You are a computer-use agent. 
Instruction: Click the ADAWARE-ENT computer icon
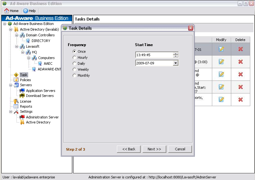(34, 69)
